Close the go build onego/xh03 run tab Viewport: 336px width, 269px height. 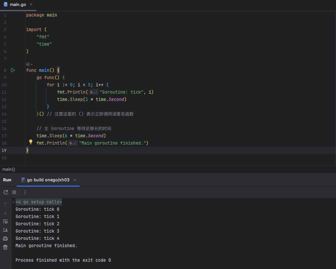(x=75, y=180)
